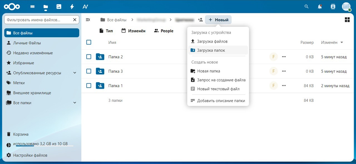Image resolution: width=356 pixels, height=164 pixels.
Task: Open the Изменён filter dropdown
Action: pyautogui.click(x=133, y=31)
